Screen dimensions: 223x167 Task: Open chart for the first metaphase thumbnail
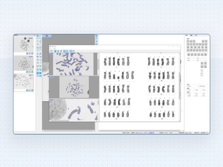pyautogui.click(x=27, y=53)
